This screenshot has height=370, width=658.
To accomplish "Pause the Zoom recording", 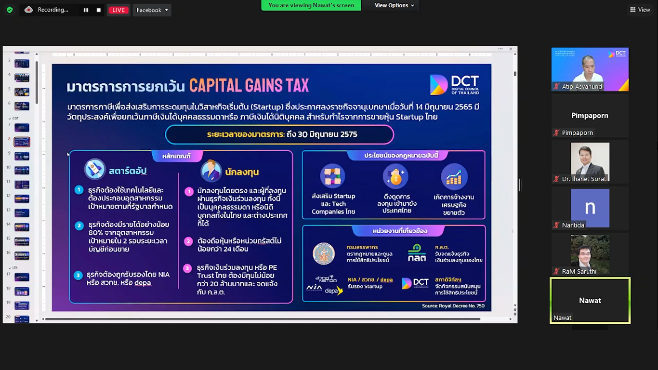I will 86,10.
